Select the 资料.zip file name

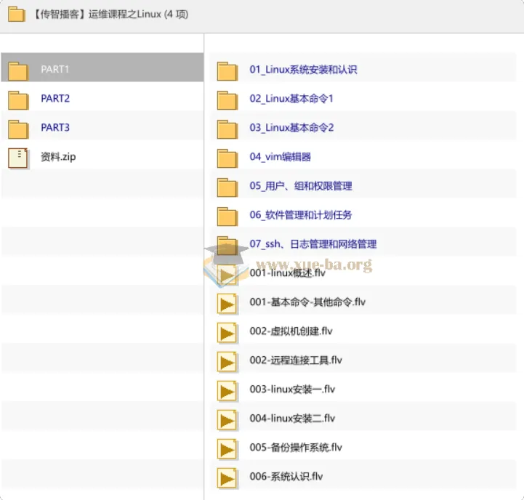coord(58,157)
